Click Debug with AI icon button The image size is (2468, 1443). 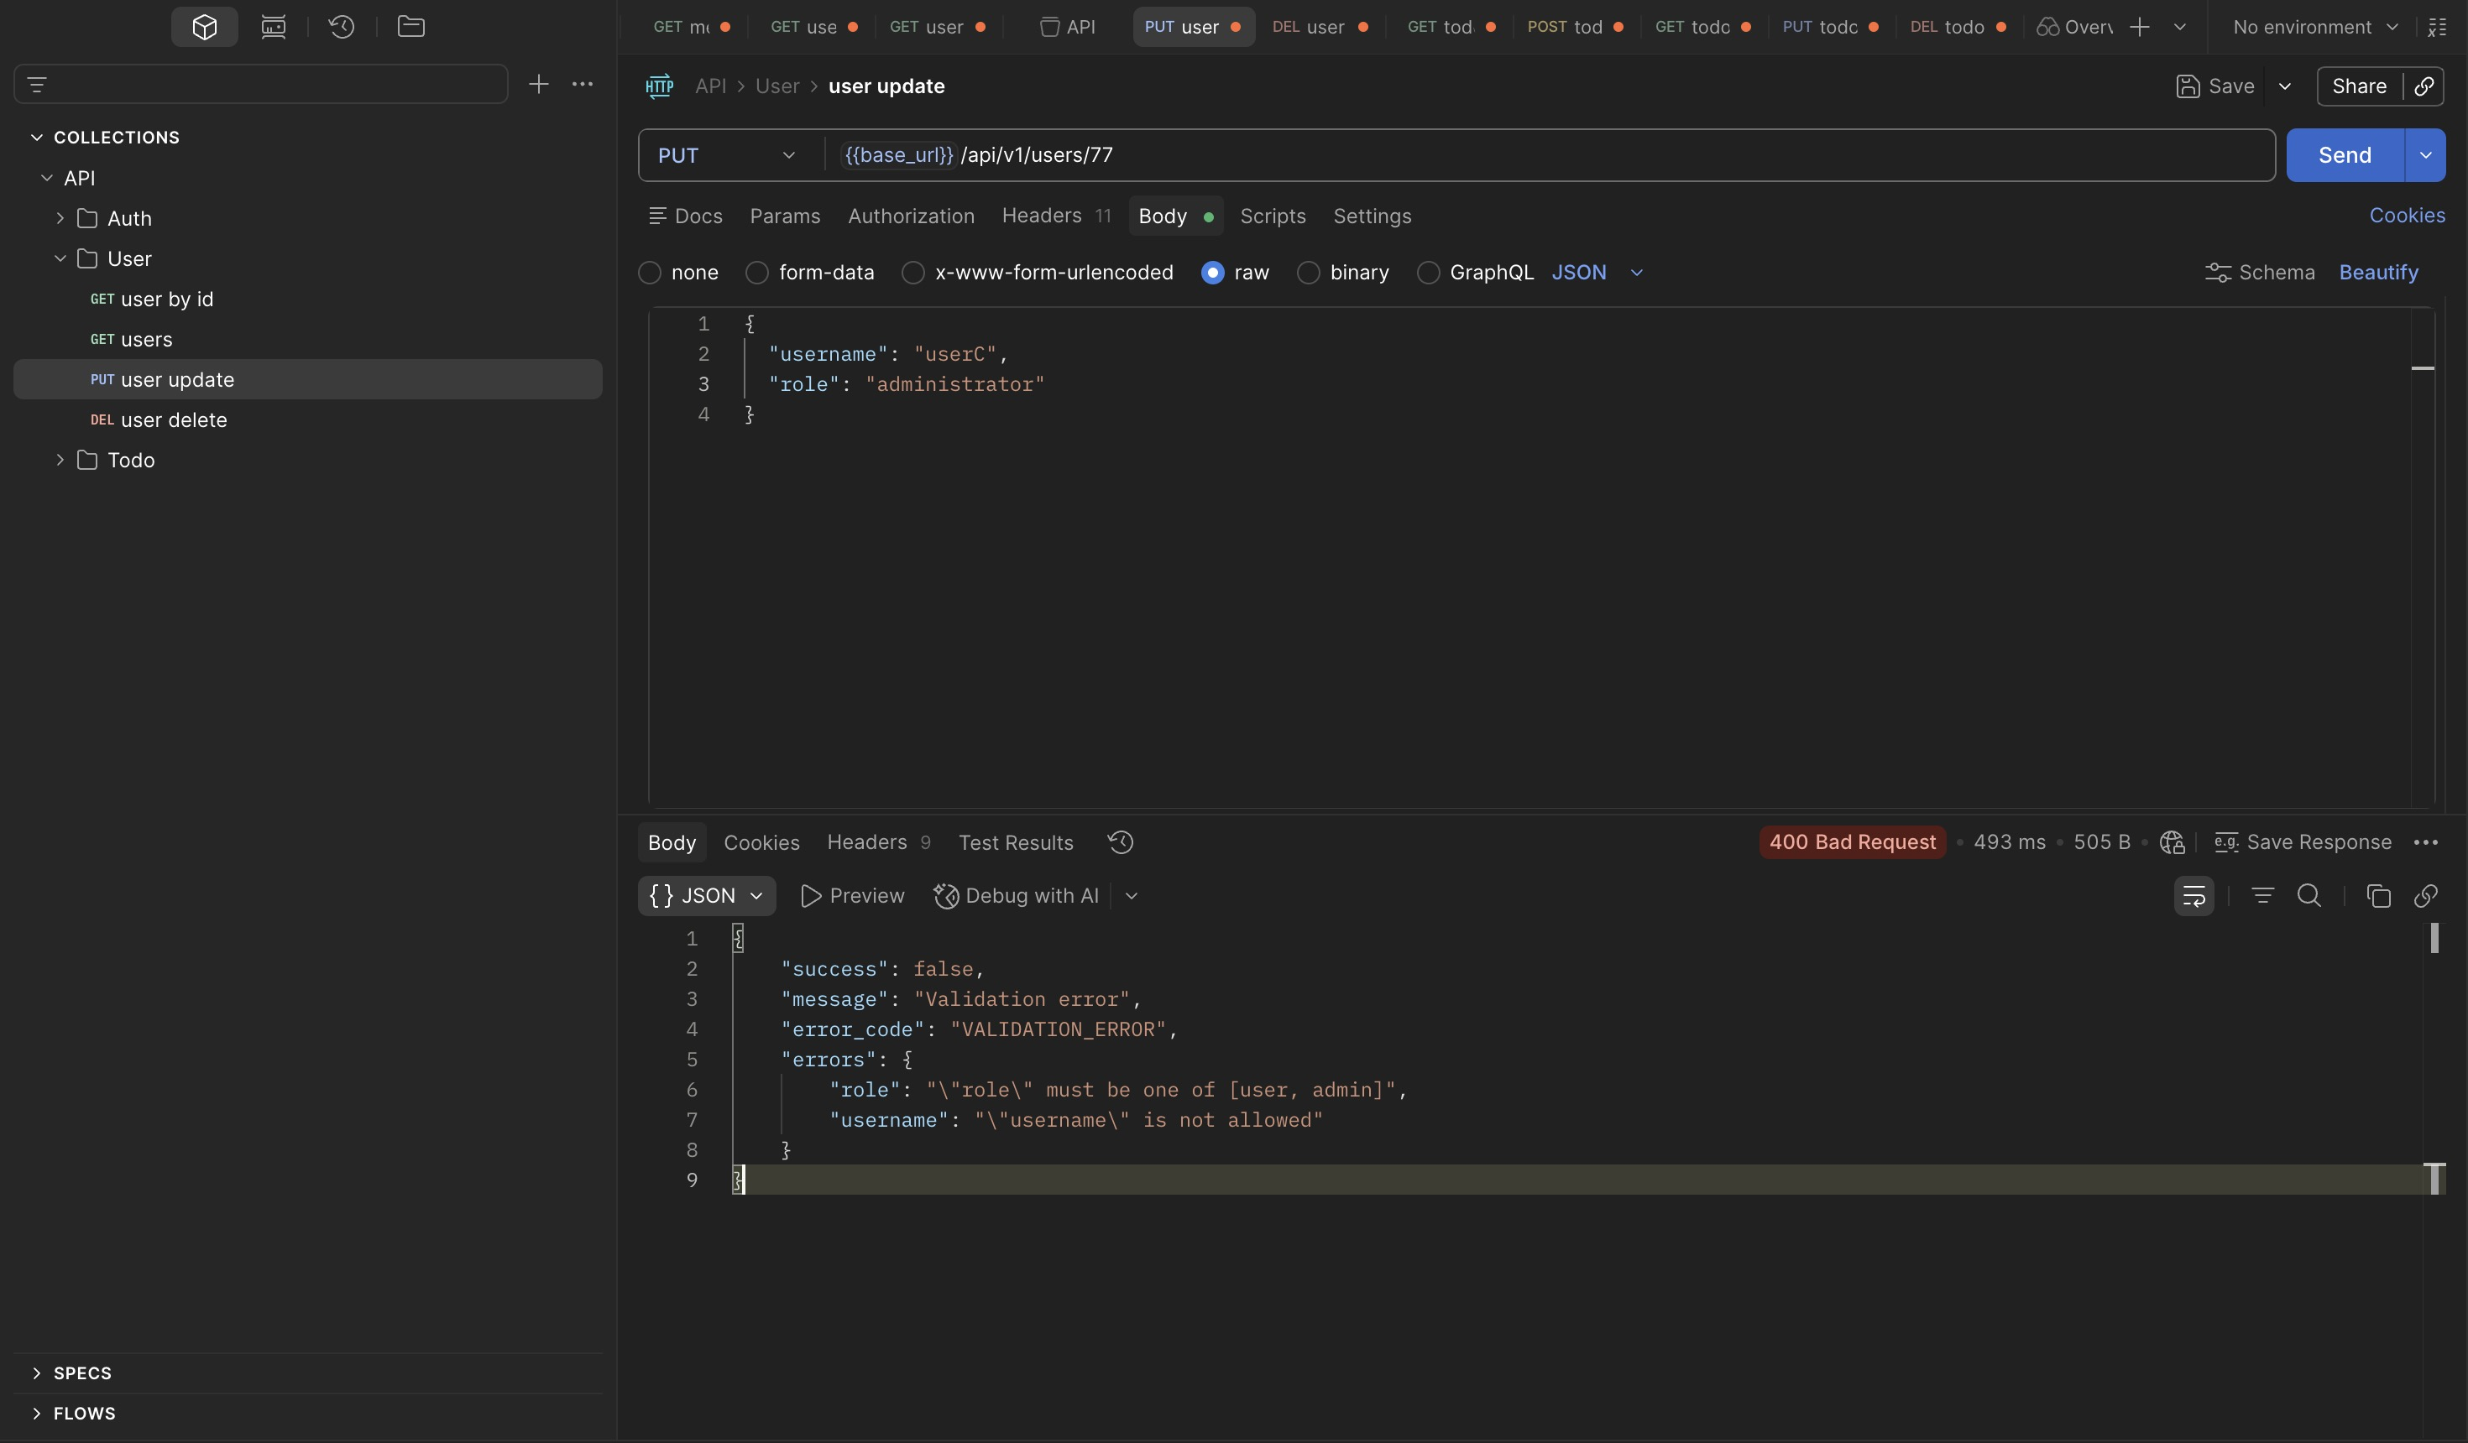[1017, 896]
